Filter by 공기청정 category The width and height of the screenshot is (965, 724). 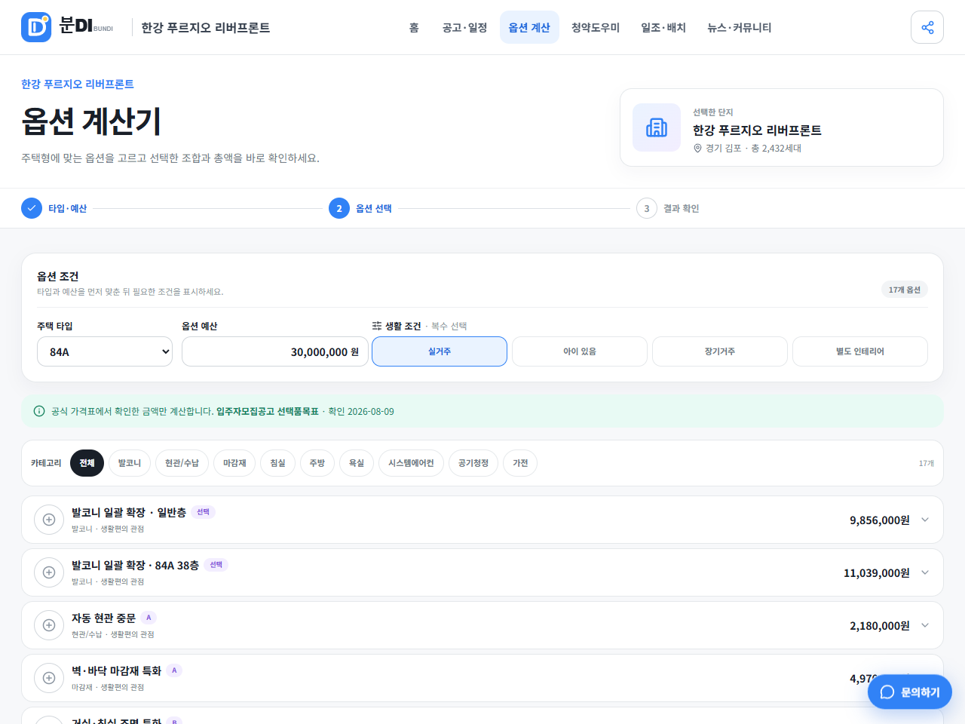tap(473, 463)
